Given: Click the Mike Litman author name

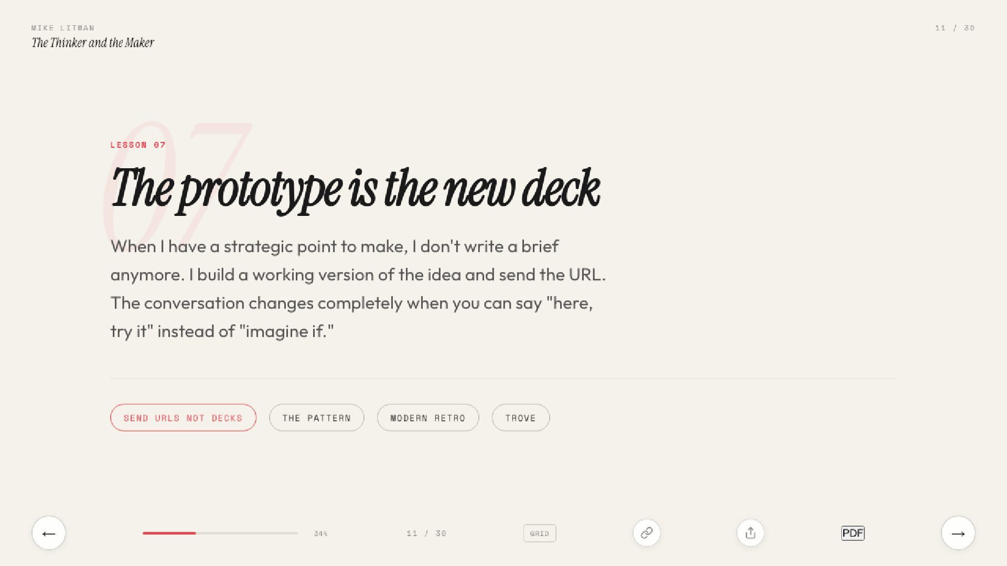Looking at the screenshot, I should pyautogui.click(x=63, y=28).
